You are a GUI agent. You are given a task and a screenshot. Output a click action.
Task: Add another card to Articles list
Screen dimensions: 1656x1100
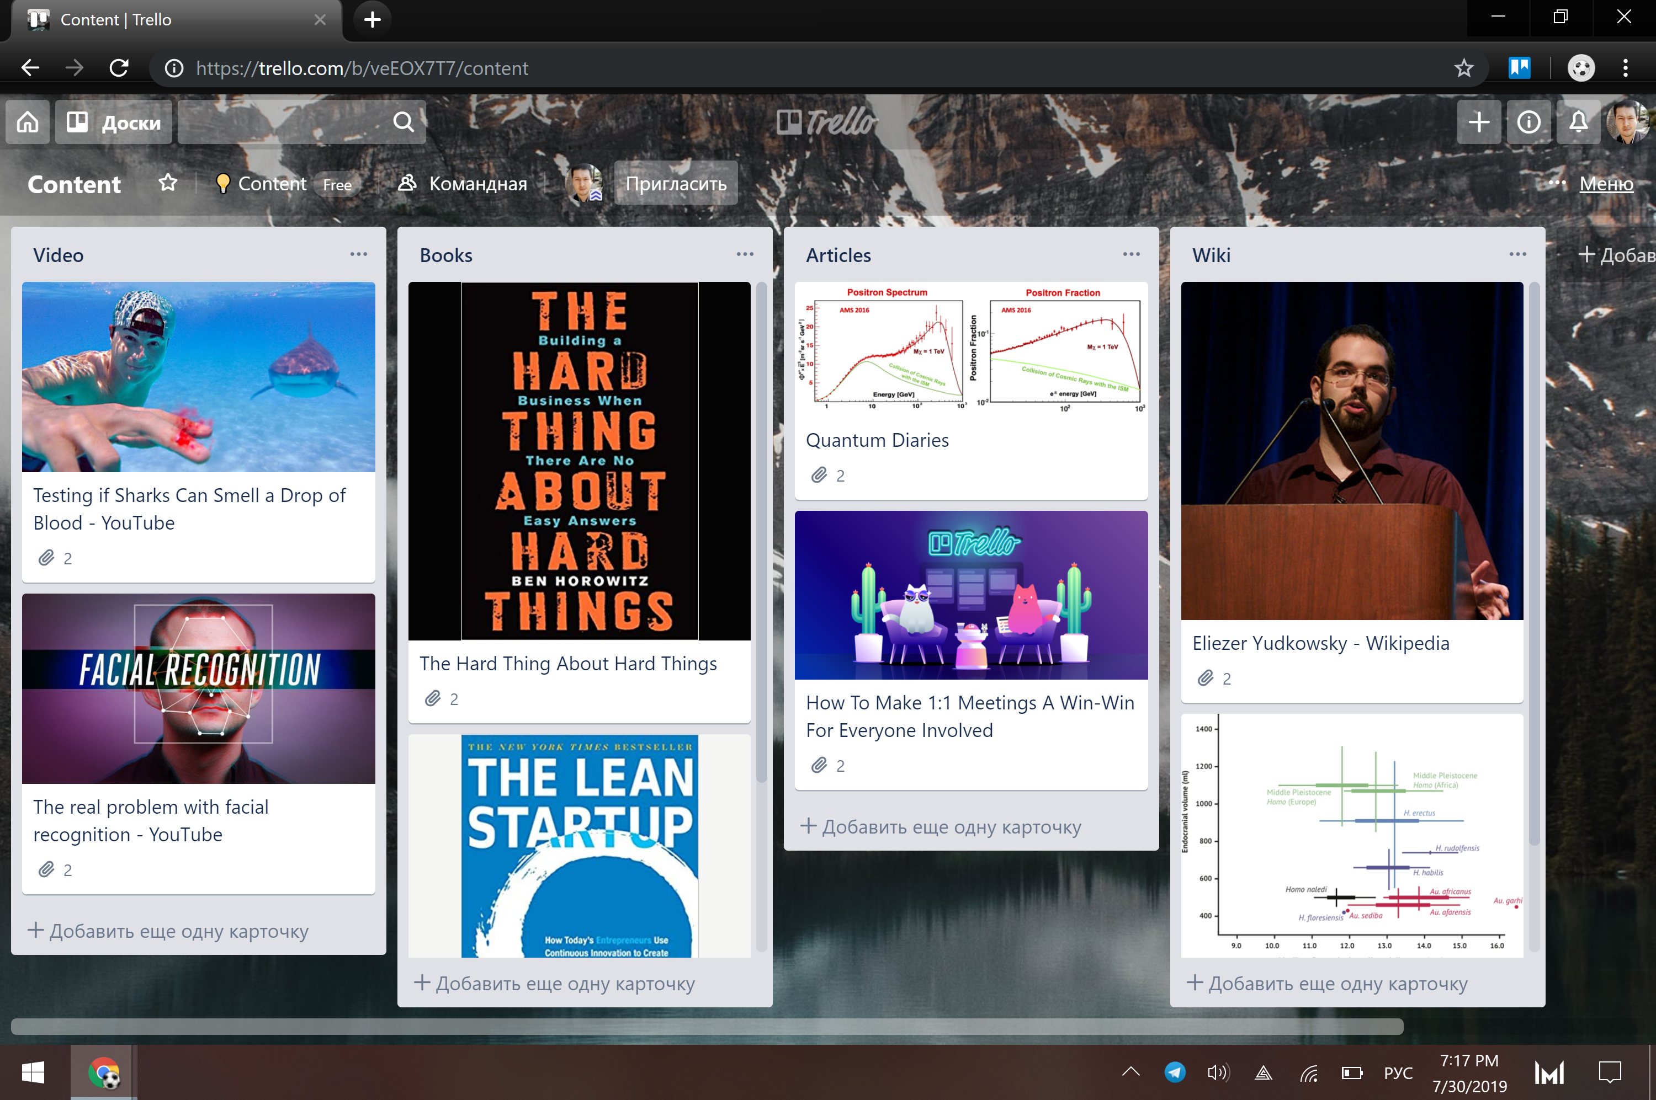941,826
